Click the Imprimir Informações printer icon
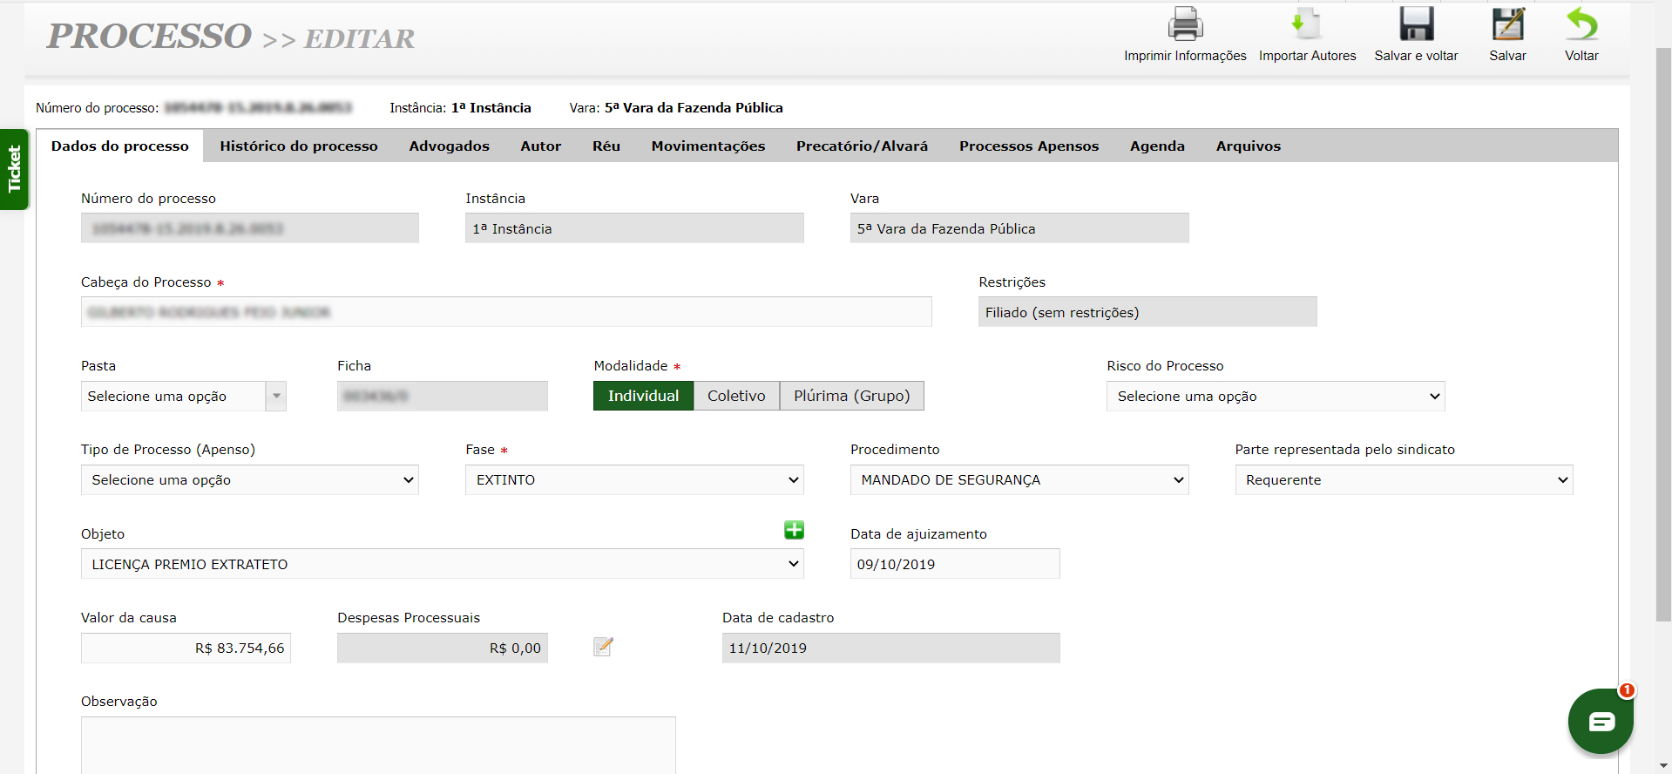The width and height of the screenshot is (1672, 774). coord(1185,24)
